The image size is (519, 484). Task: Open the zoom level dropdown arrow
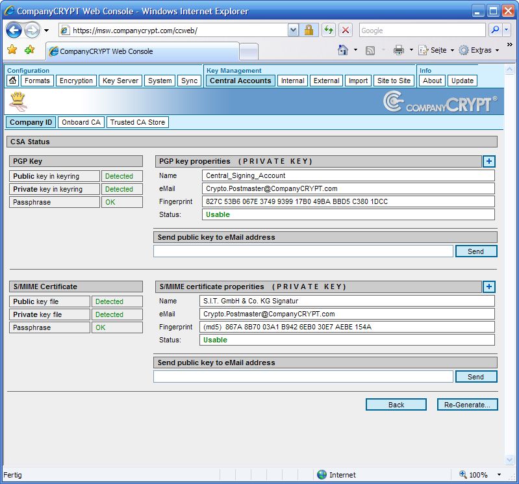point(499,475)
